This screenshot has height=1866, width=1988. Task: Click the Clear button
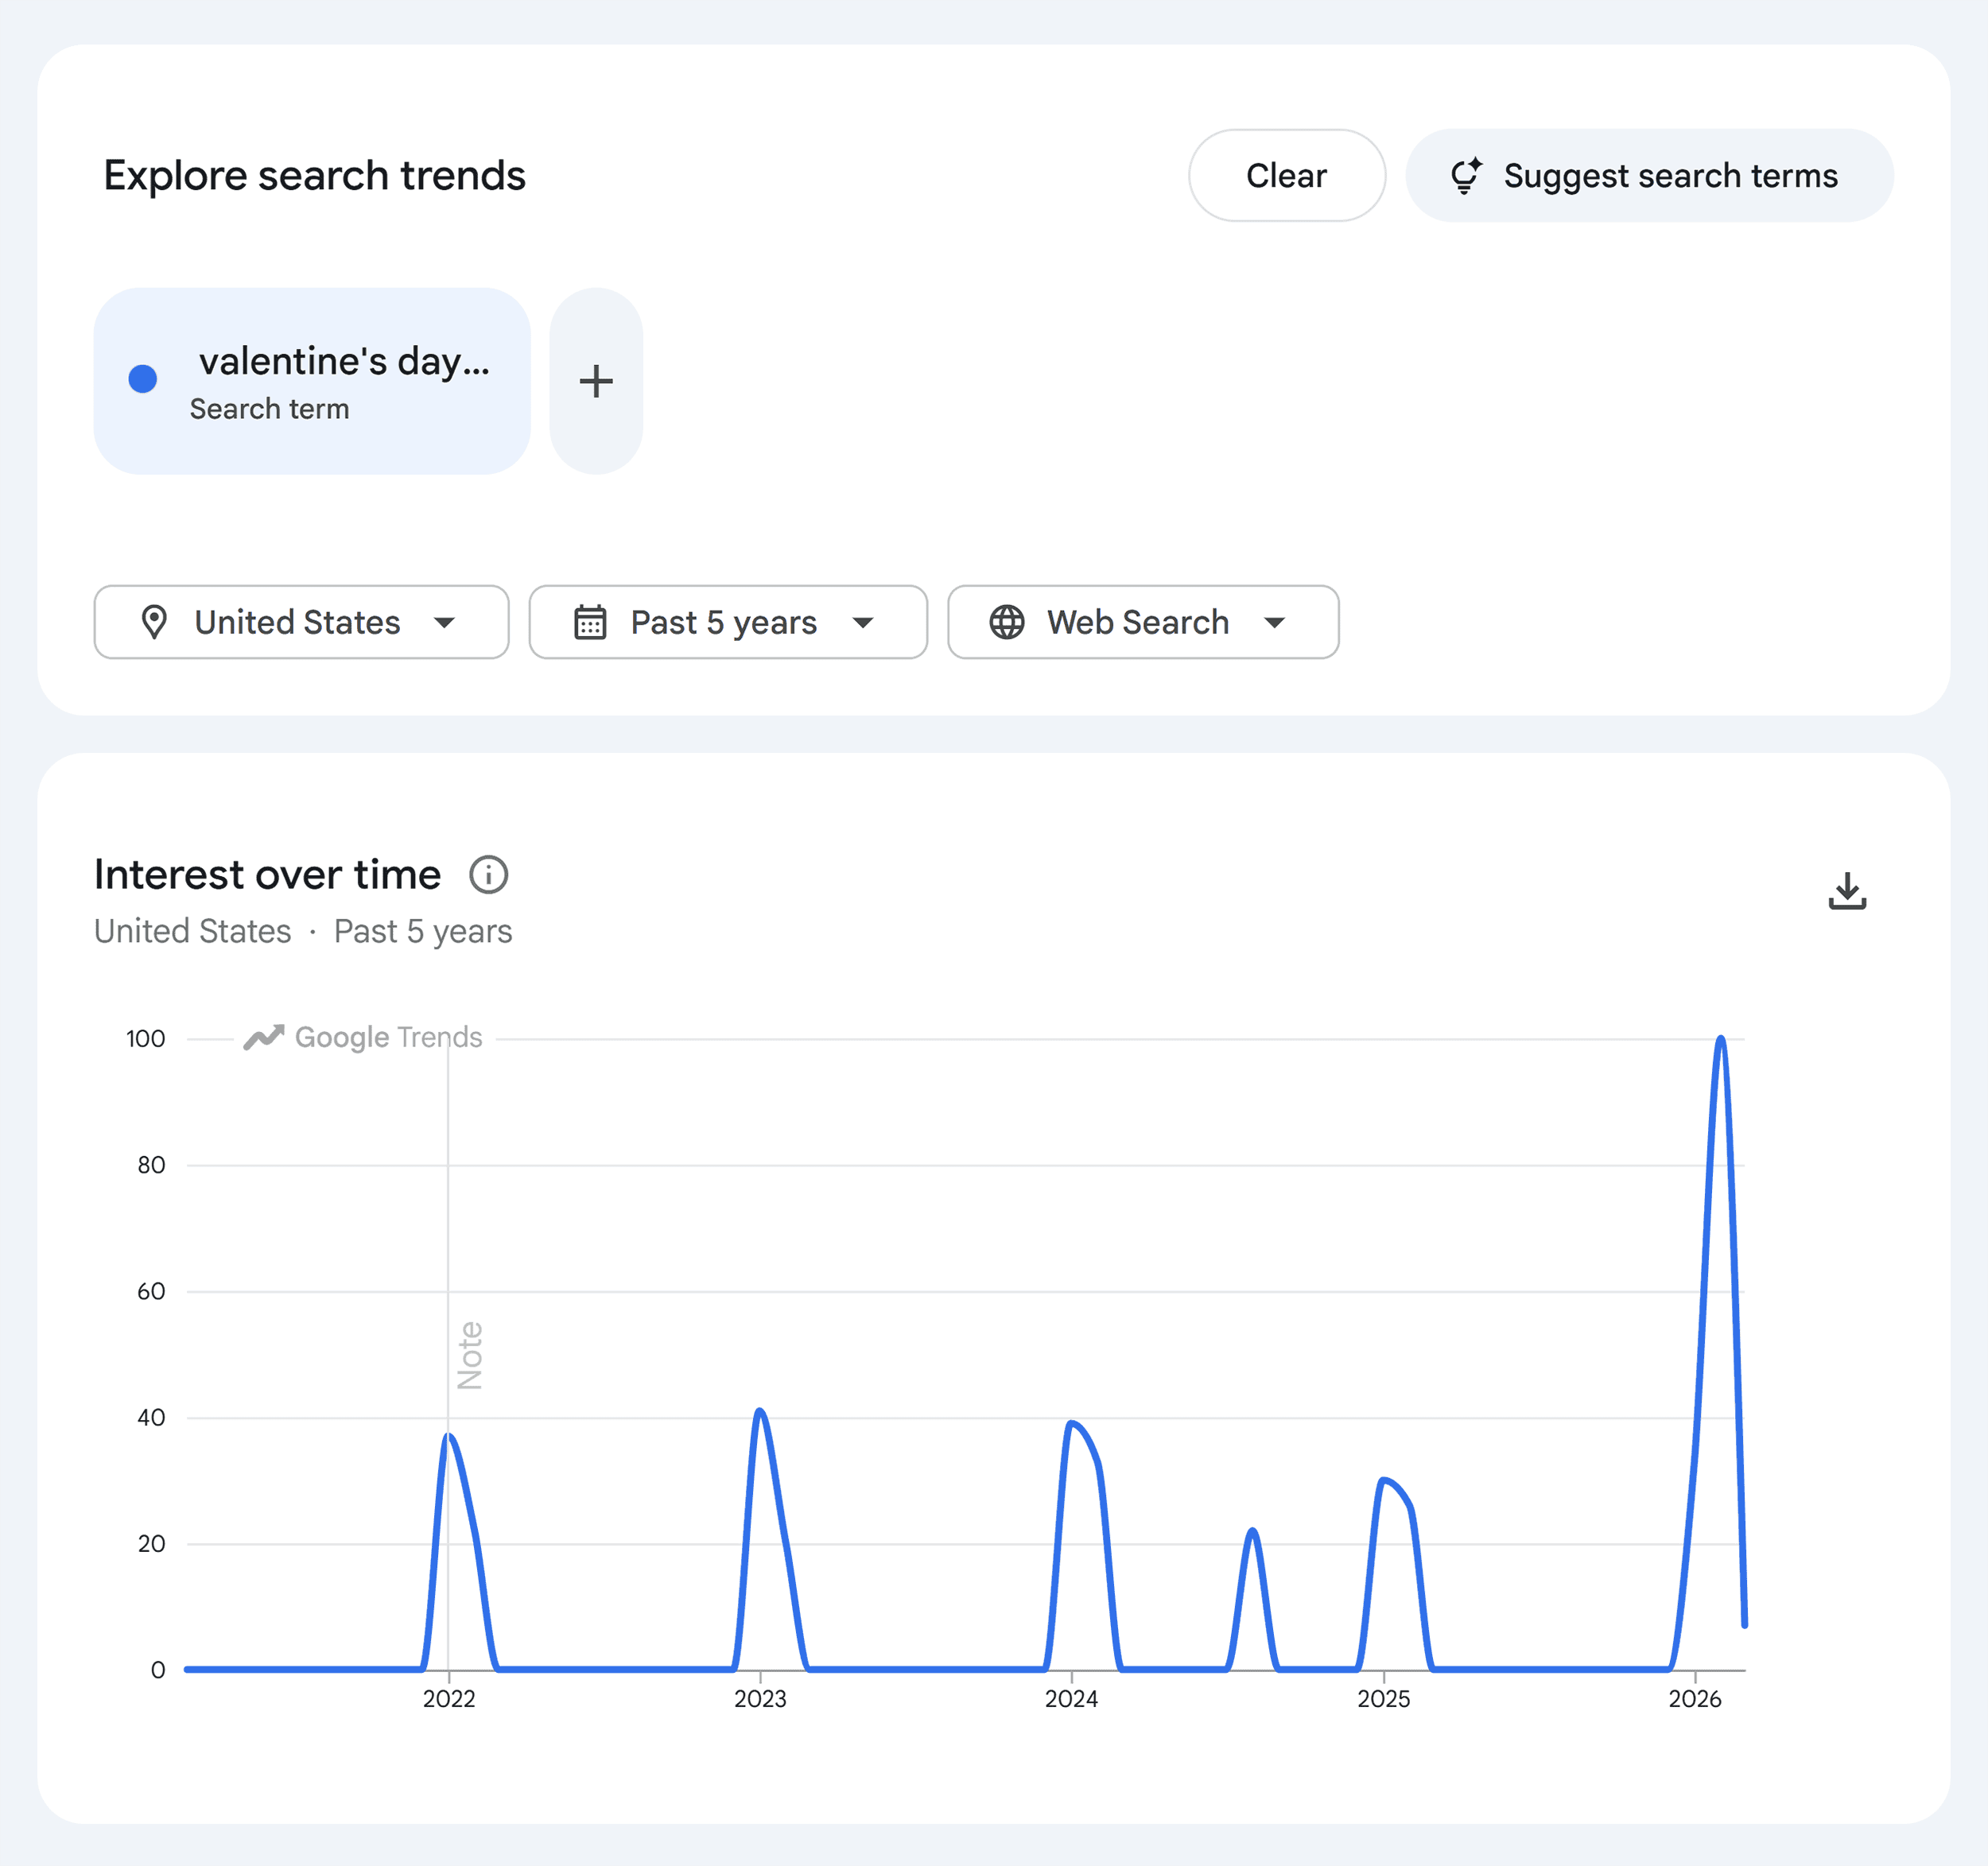coord(1287,175)
